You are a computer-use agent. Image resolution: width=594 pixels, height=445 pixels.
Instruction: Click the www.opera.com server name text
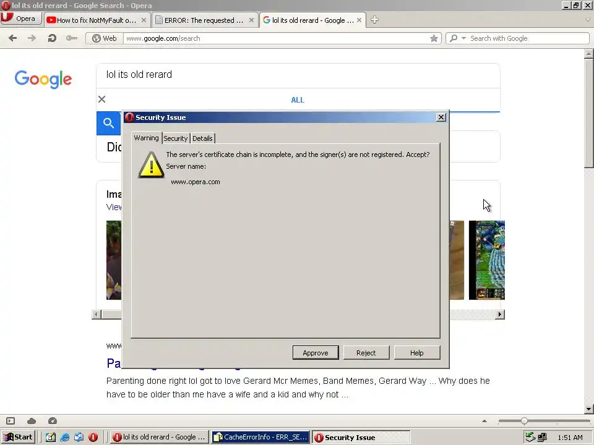point(196,182)
